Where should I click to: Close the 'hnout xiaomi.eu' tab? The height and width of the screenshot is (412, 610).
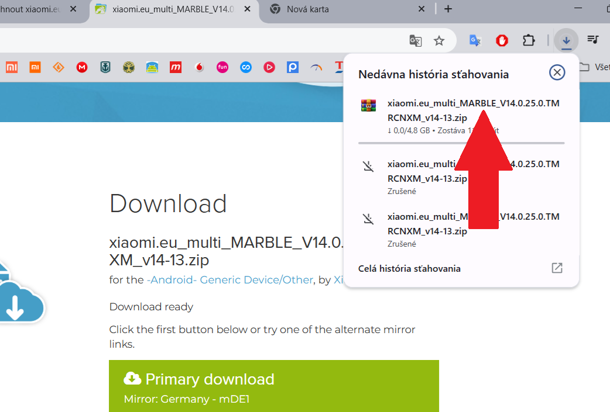[x=73, y=9]
